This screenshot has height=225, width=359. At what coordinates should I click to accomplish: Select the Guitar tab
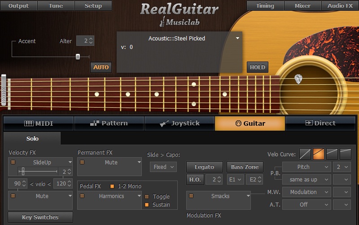(x=250, y=123)
